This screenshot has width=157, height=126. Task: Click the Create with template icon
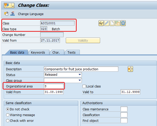coord(118,23)
